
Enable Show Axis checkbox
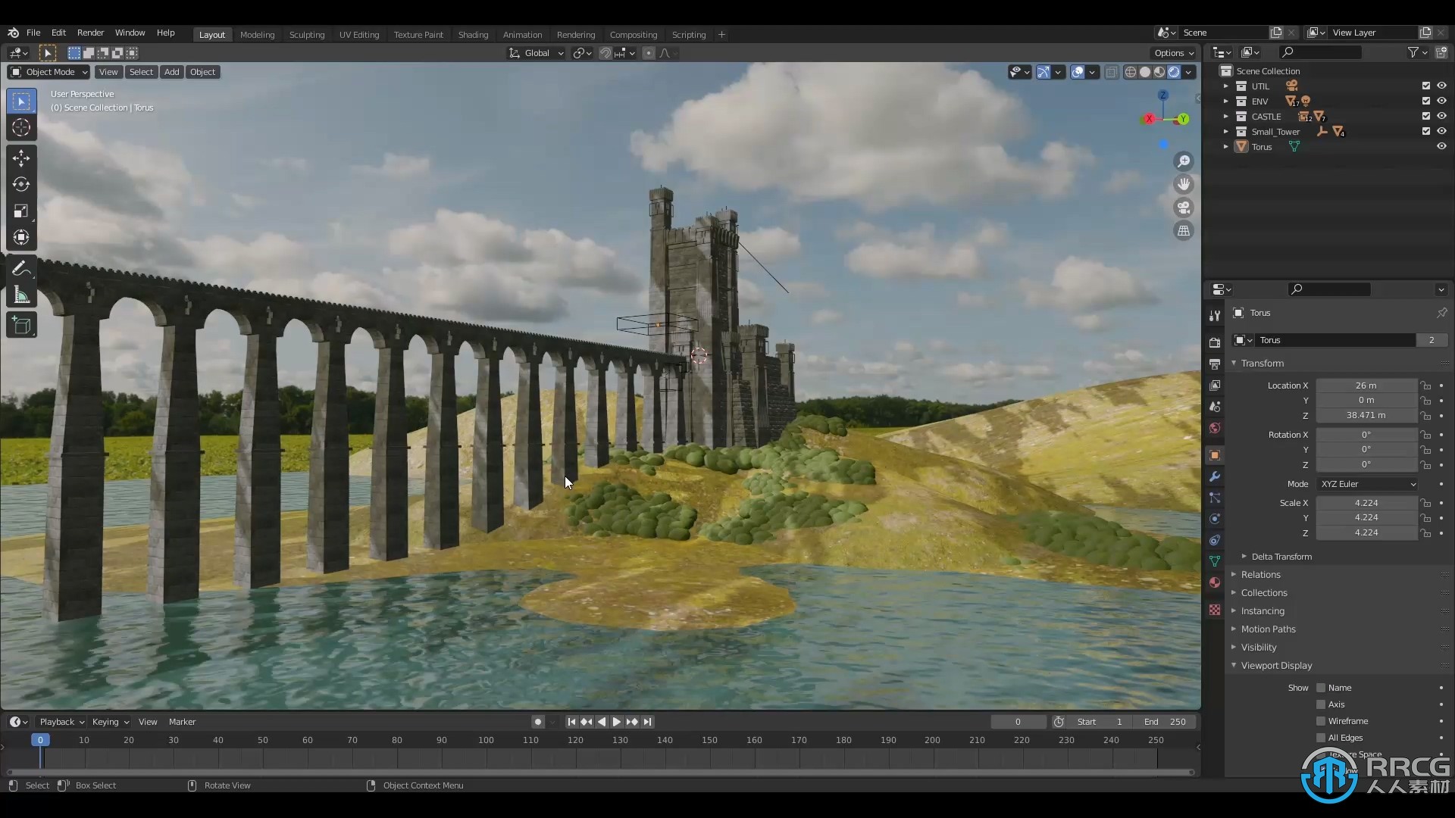pos(1321,704)
